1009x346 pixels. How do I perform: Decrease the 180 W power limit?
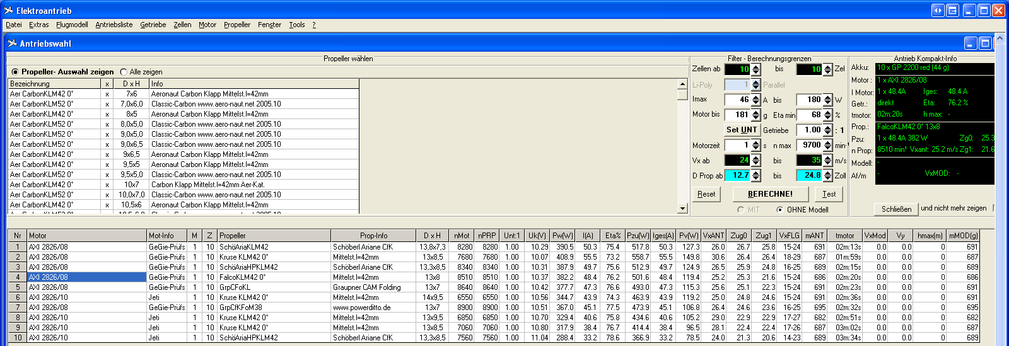829,102
